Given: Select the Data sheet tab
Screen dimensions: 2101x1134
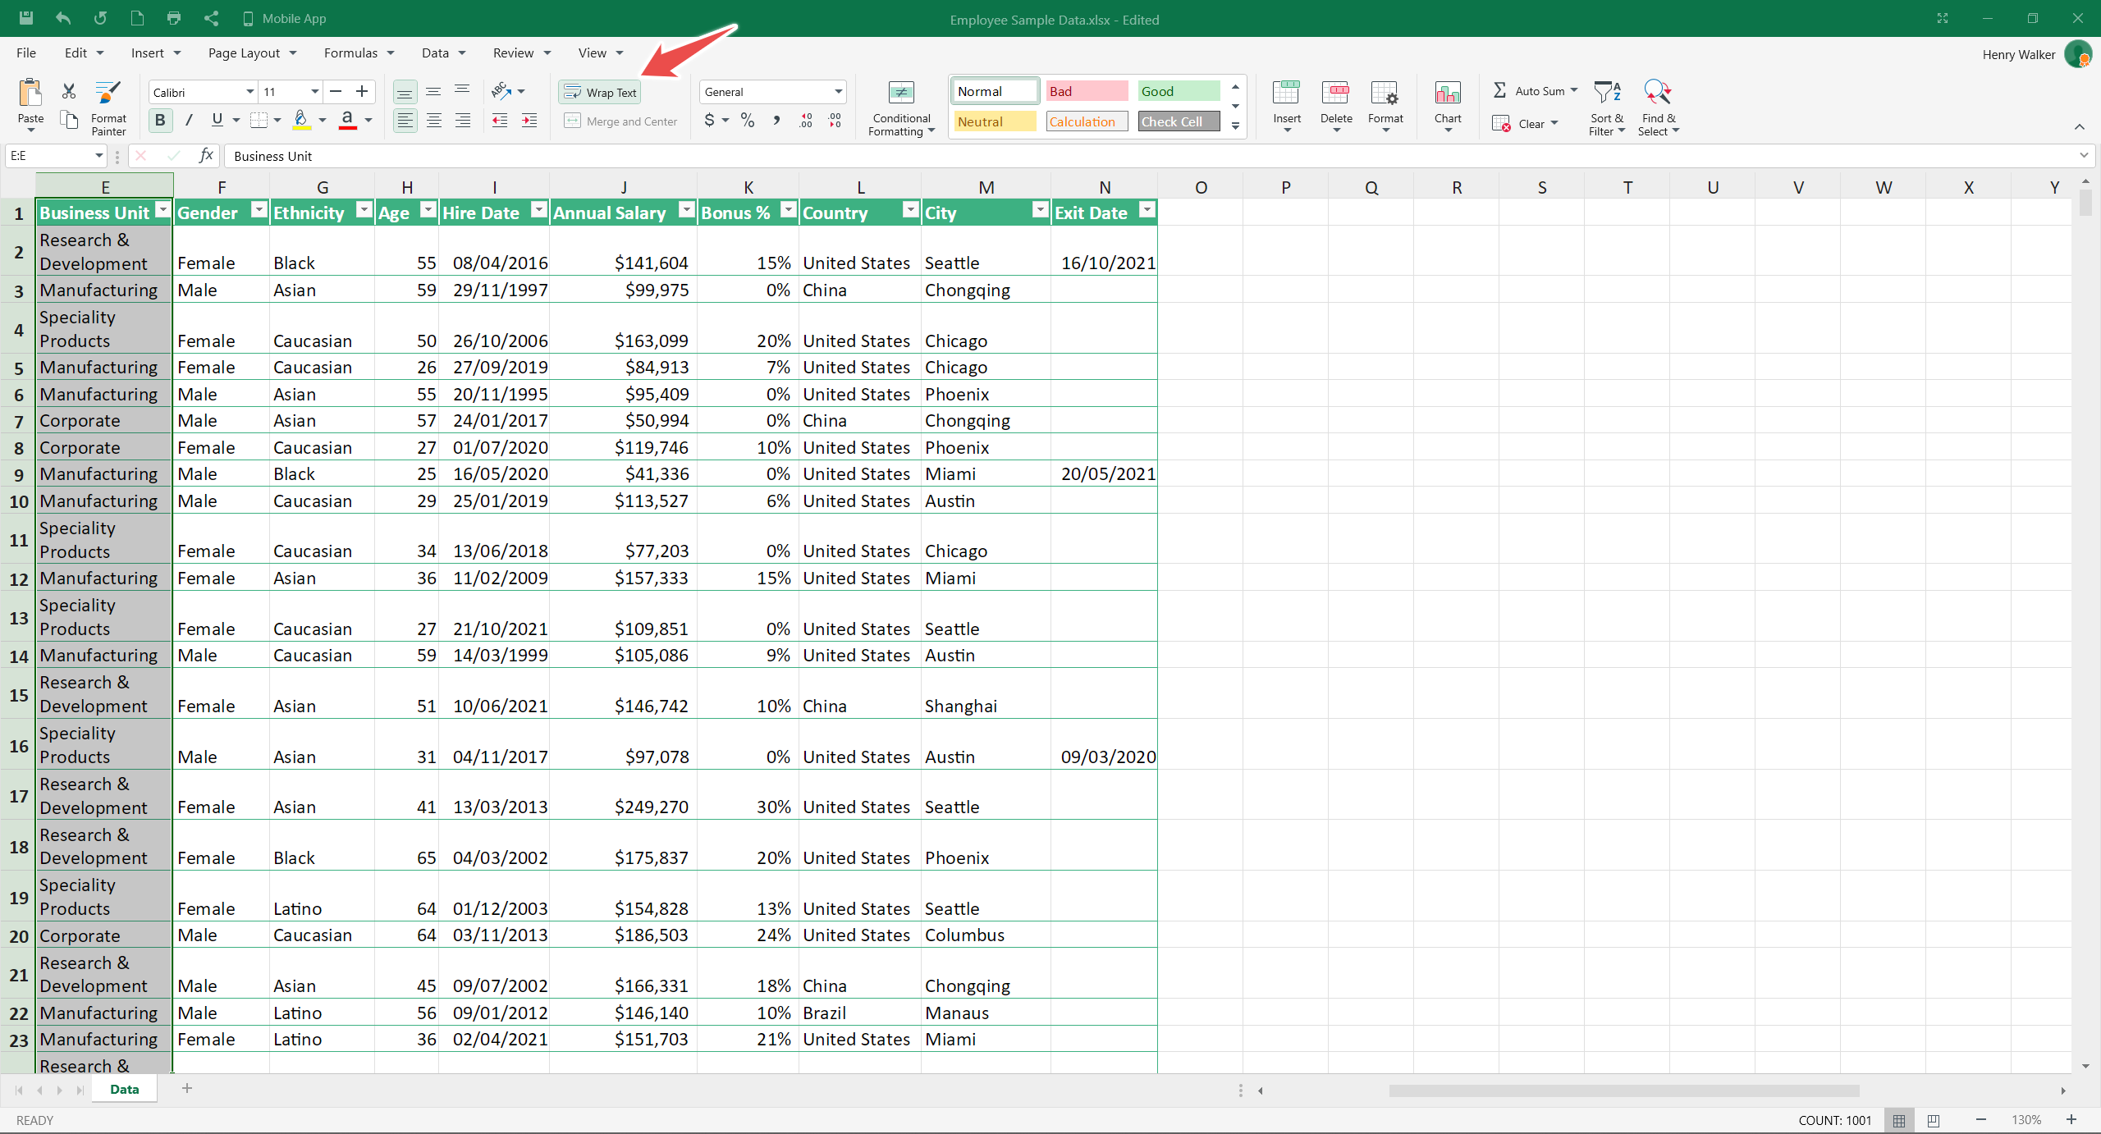Looking at the screenshot, I should pos(124,1089).
